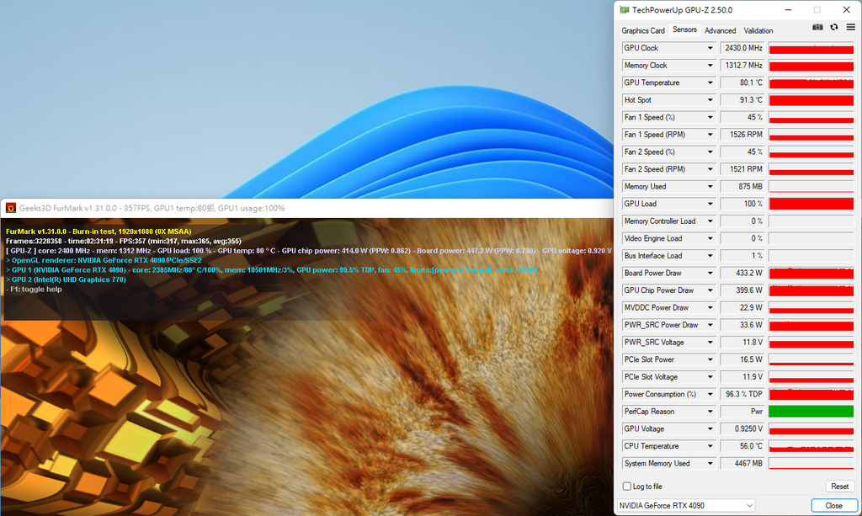Image resolution: width=862 pixels, height=516 pixels.
Task: Click the 4467 MB System Memory value
Action: click(742, 464)
